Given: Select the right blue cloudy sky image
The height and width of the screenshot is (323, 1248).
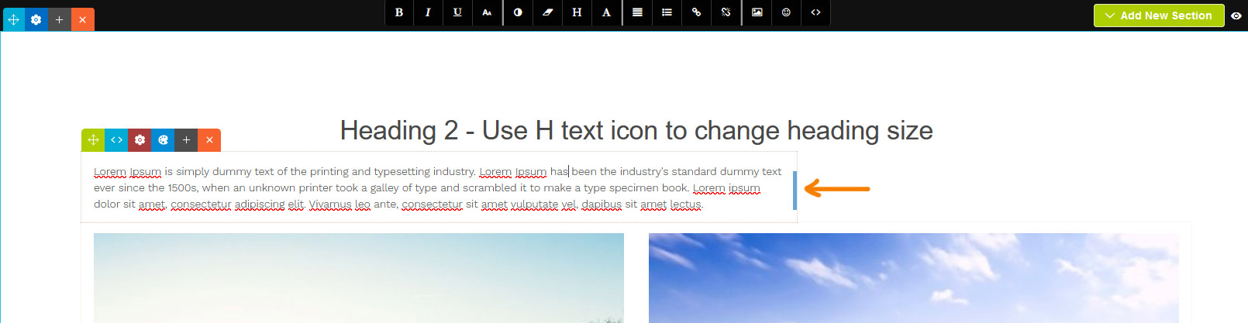Looking at the screenshot, I should [914, 278].
